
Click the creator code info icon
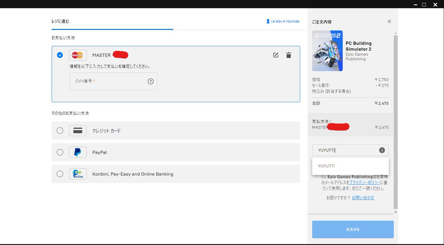coord(382,150)
